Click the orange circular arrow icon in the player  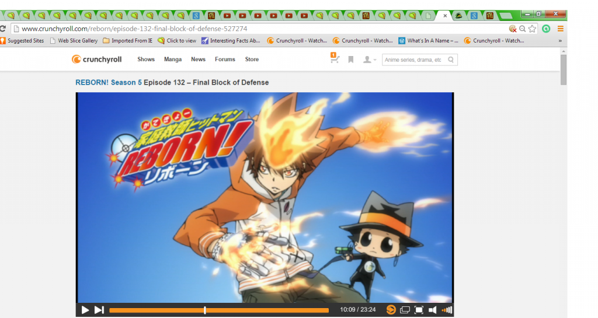click(391, 310)
